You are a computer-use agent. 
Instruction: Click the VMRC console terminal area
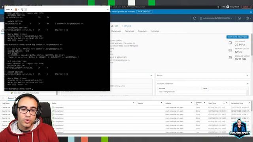pos(57,51)
